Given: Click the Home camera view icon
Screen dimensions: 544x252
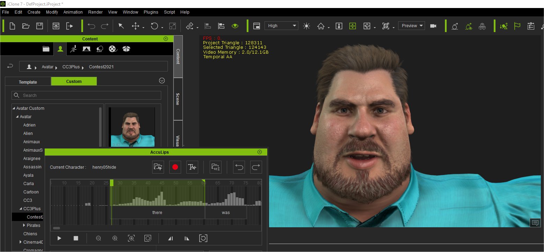Looking at the screenshot, I should [321, 26].
